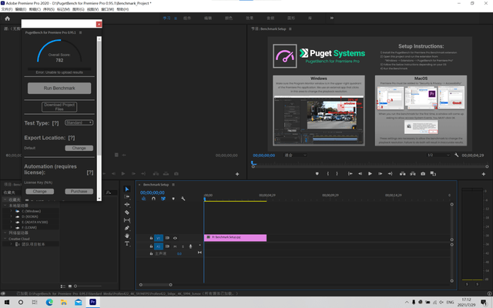Select the Hand tool
The image size is (493, 308).
coord(127,236)
